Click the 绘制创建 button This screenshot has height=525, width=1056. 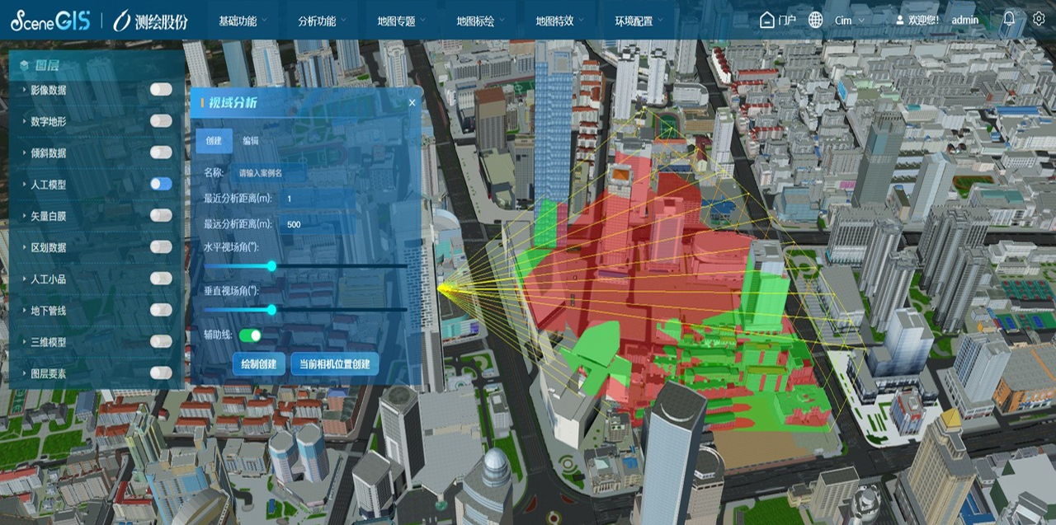click(x=259, y=363)
